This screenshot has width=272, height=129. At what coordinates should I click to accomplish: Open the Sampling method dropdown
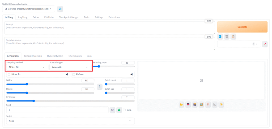(27, 67)
